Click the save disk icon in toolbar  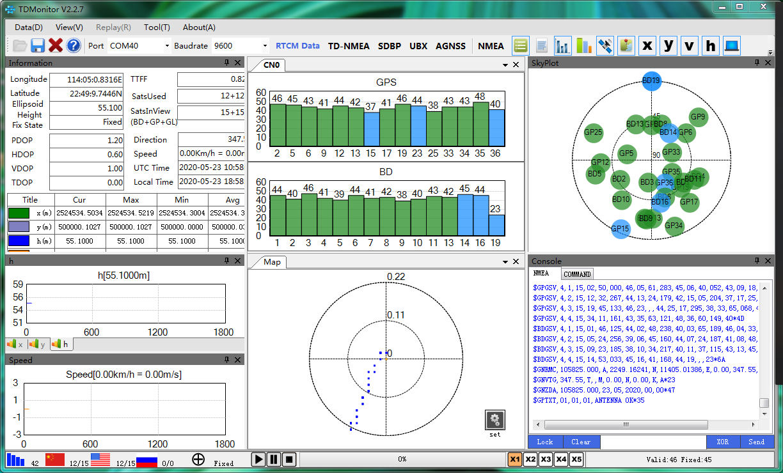pyautogui.click(x=38, y=45)
